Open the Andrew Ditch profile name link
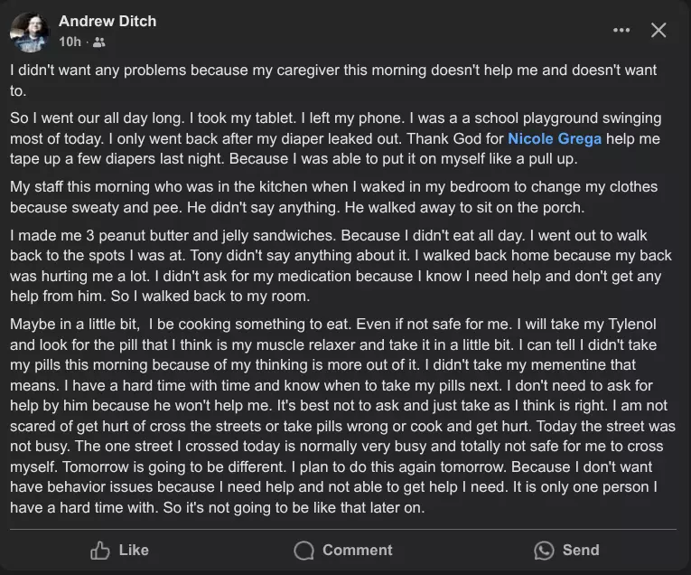The width and height of the screenshot is (691, 575). tap(107, 21)
